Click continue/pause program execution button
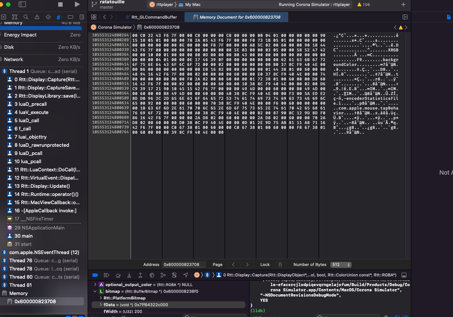 pyautogui.click(x=107, y=275)
